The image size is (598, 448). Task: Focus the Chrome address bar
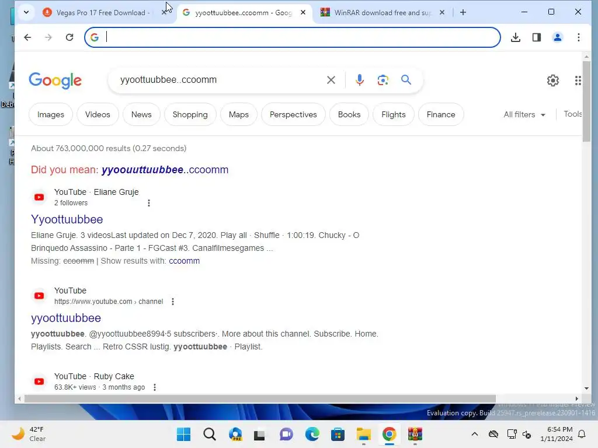[293, 37]
